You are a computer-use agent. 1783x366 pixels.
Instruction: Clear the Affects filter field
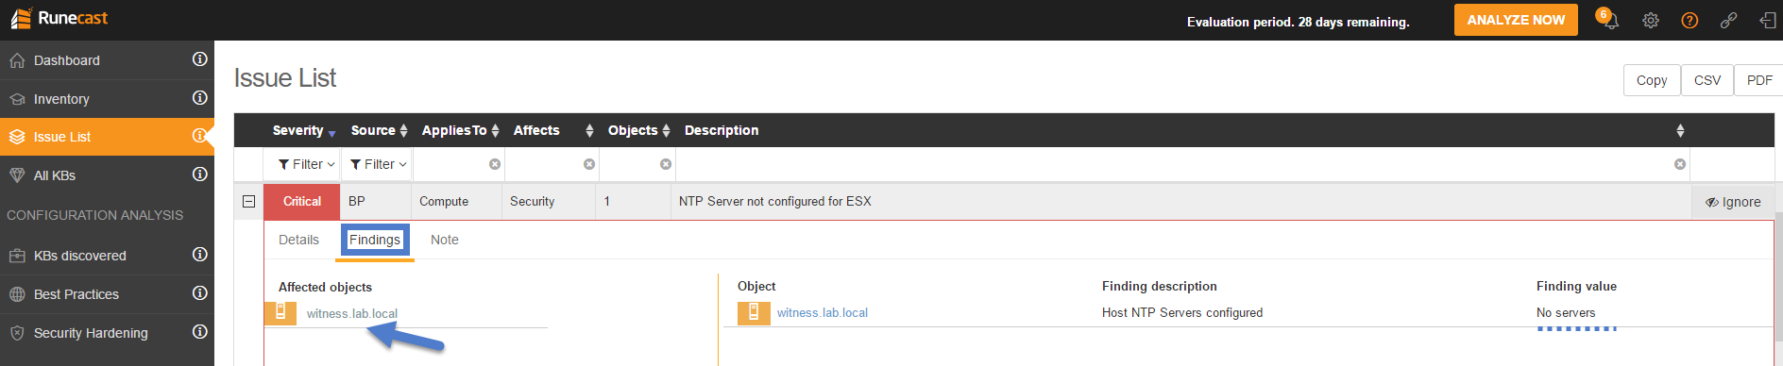[589, 164]
